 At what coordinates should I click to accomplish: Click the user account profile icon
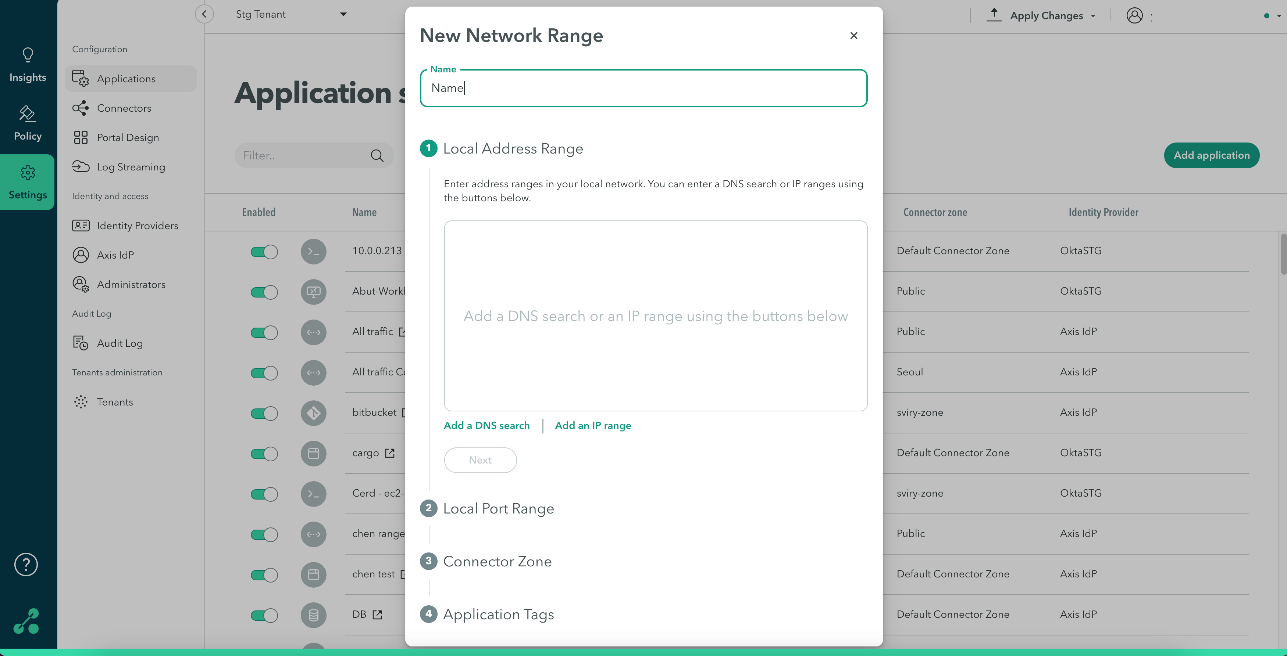pyautogui.click(x=1134, y=15)
